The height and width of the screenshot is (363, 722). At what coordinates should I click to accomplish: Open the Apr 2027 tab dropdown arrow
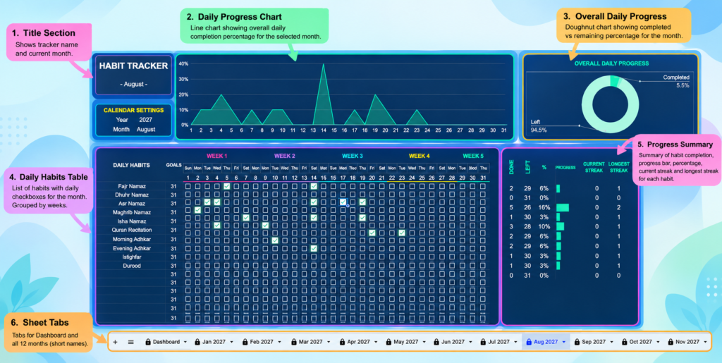click(376, 343)
